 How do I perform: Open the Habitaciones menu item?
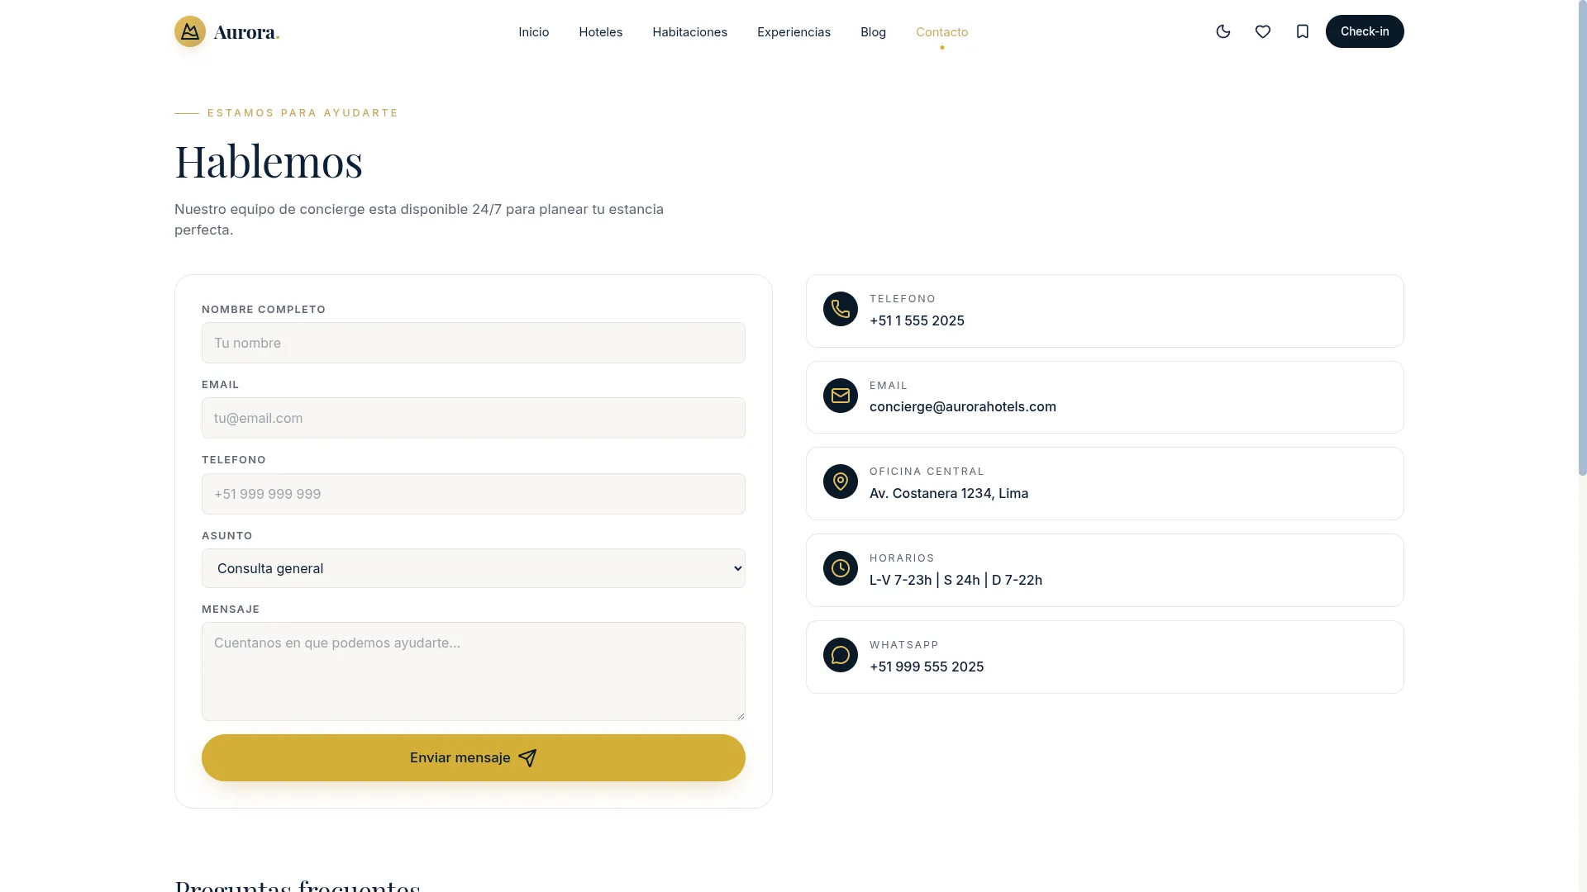tap(690, 32)
